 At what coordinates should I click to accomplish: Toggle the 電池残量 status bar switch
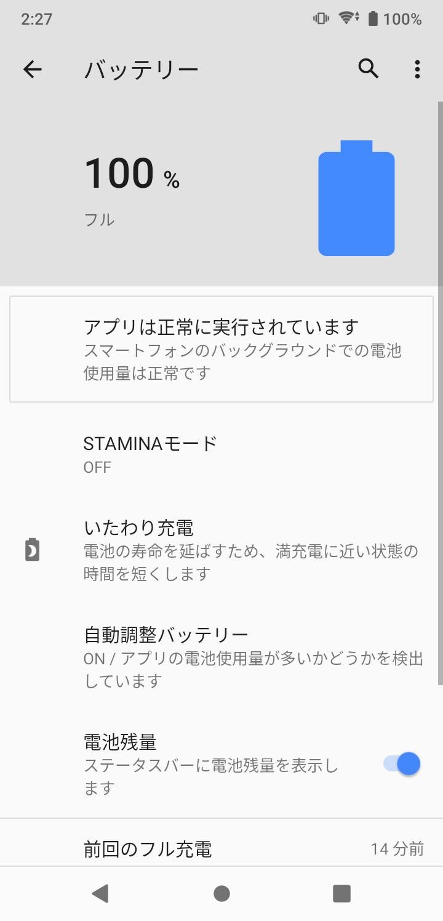click(x=402, y=764)
